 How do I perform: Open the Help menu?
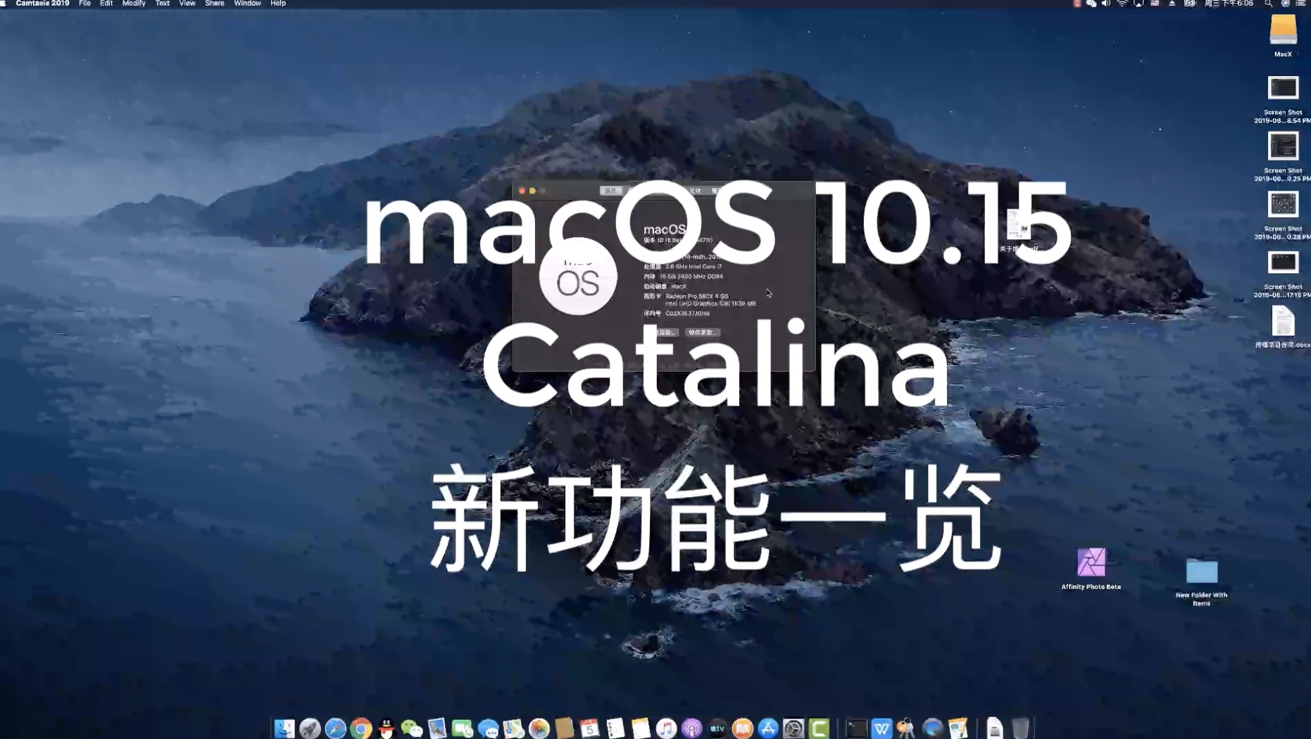[x=278, y=4]
